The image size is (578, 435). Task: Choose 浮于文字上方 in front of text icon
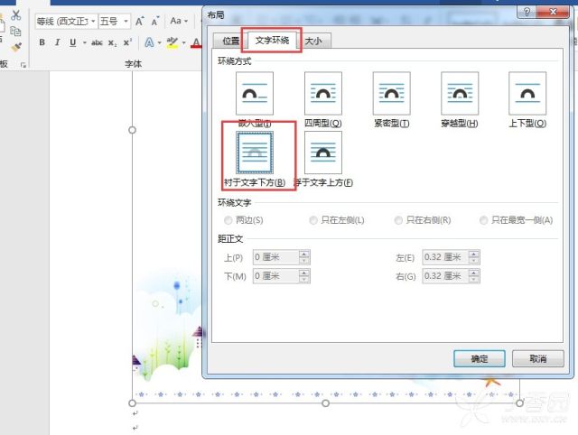click(323, 153)
